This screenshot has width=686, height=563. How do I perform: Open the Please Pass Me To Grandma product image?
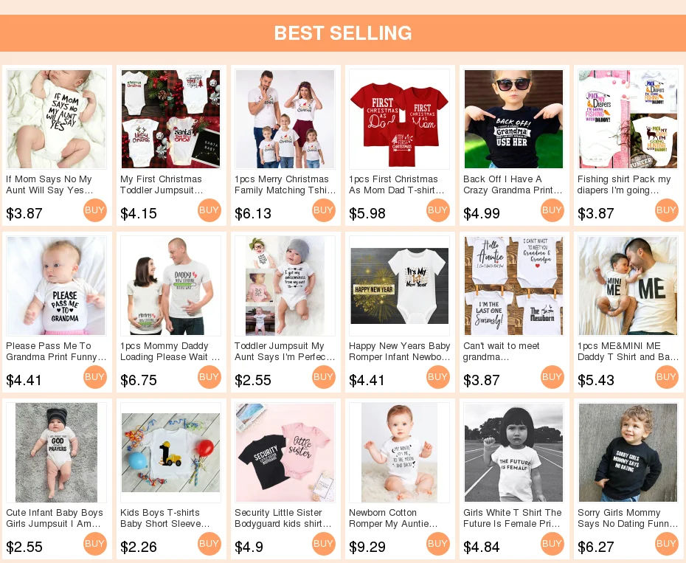[57, 286]
